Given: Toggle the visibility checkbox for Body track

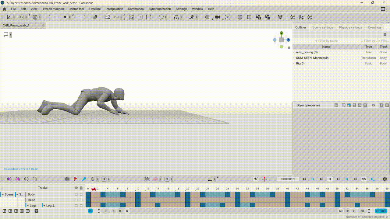Looking at the screenshot, I should pos(76,194).
